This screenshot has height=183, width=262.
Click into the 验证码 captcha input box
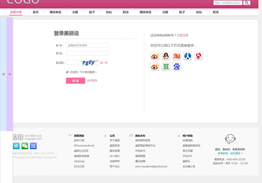click(x=72, y=62)
